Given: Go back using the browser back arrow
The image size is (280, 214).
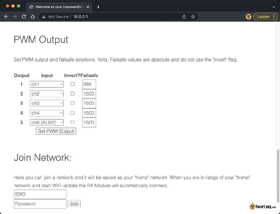Looking at the screenshot, I should pos(6,17).
